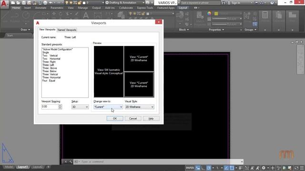Click the color wheel icon in Properties
The image size is (305, 171).
pos(209,13)
